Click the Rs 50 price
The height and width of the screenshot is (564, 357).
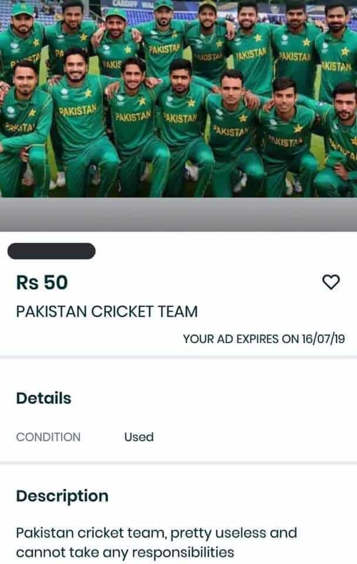point(42,283)
